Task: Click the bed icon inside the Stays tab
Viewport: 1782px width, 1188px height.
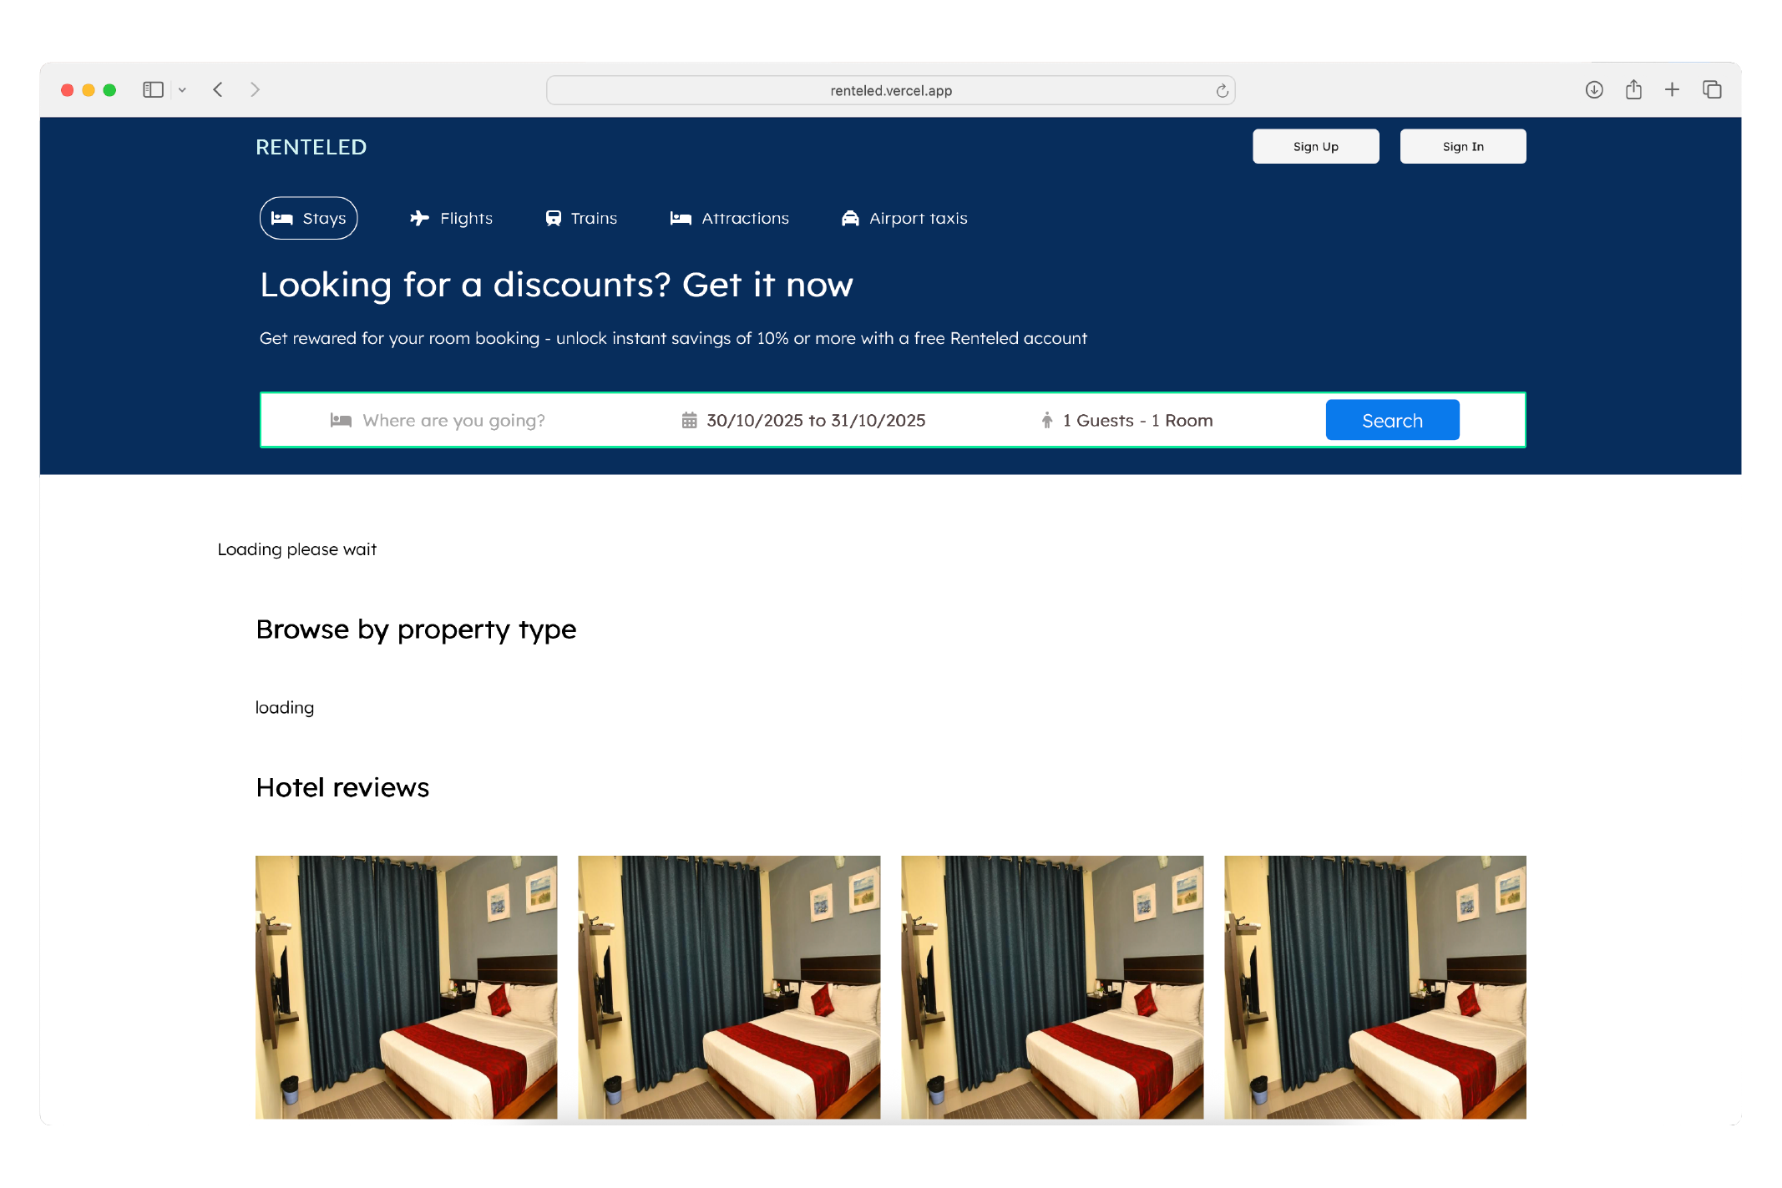Action: click(282, 218)
